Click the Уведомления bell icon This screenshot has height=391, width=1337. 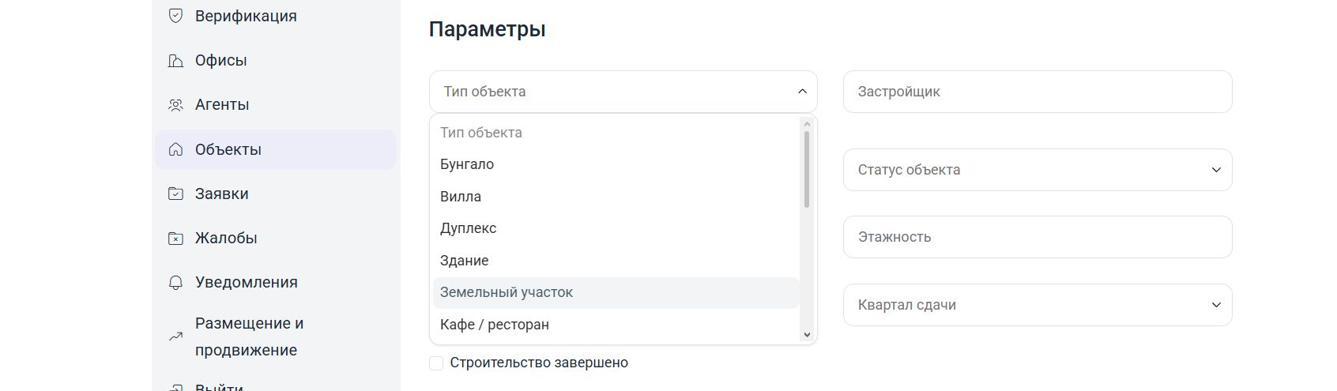click(x=176, y=282)
